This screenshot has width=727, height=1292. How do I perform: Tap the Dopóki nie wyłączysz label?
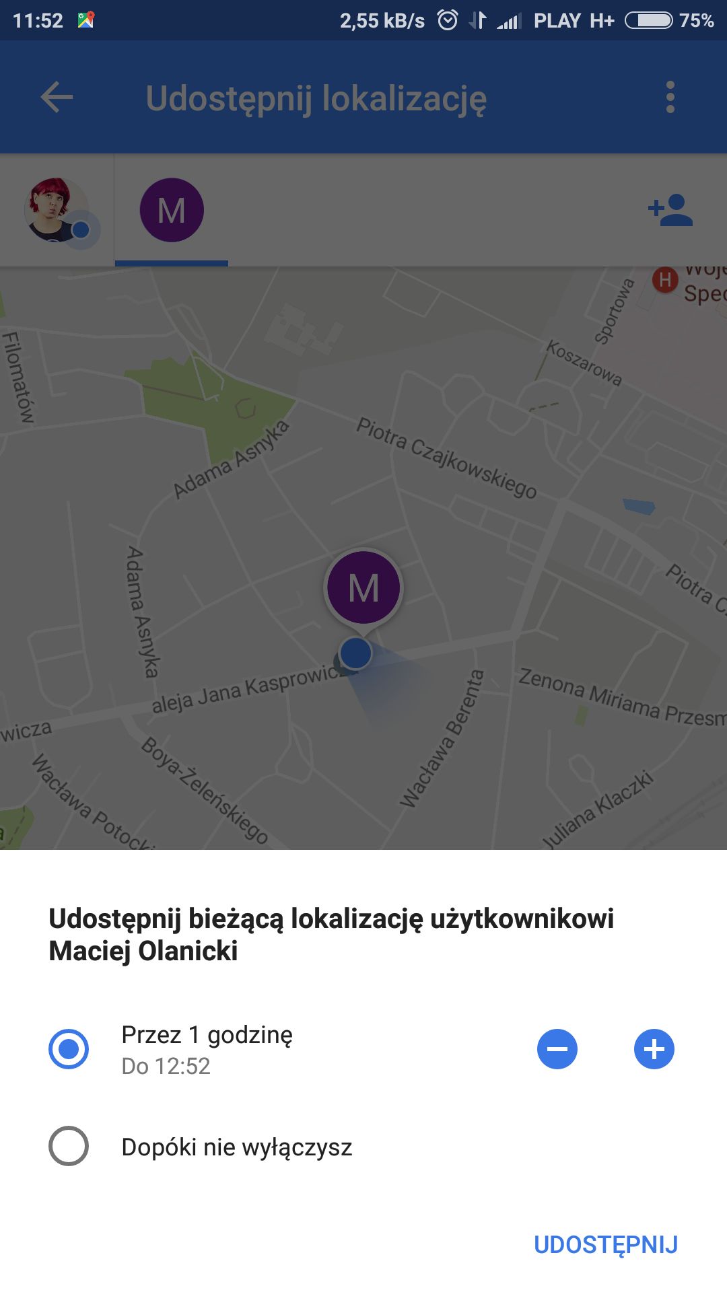click(x=237, y=1147)
